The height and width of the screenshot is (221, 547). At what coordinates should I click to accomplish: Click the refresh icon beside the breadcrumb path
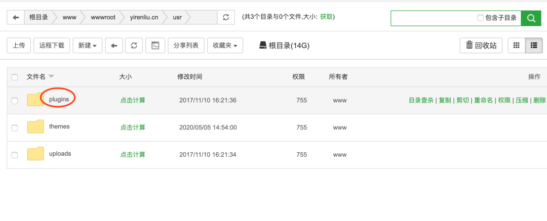[x=226, y=17]
